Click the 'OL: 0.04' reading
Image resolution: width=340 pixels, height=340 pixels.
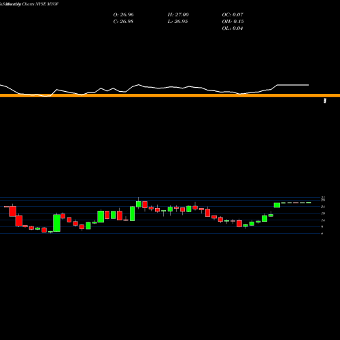point(233,28)
